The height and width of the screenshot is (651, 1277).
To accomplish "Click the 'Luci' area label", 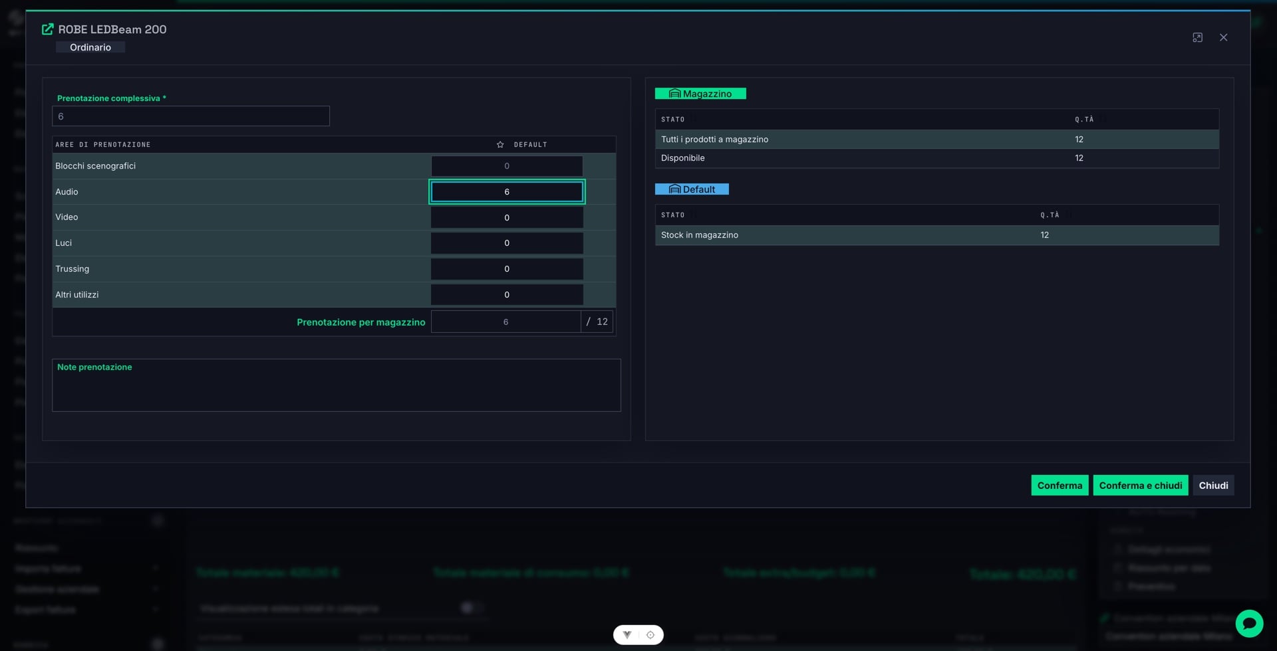I will point(63,243).
